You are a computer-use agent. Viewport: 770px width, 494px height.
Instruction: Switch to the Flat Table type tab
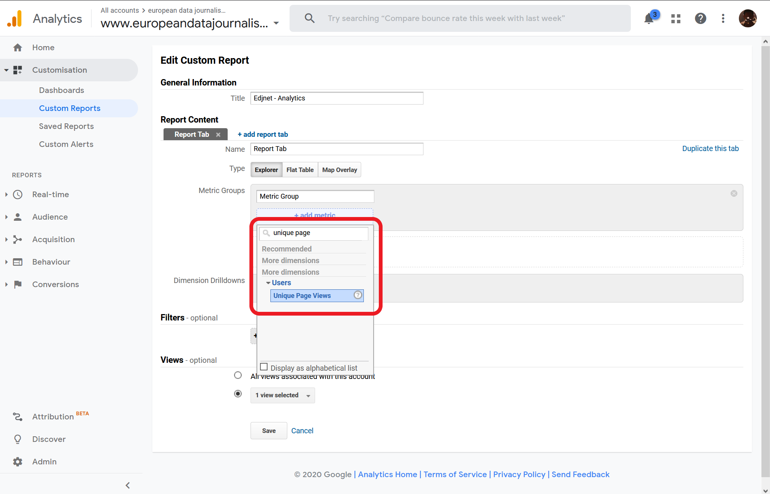click(x=300, y=170)
